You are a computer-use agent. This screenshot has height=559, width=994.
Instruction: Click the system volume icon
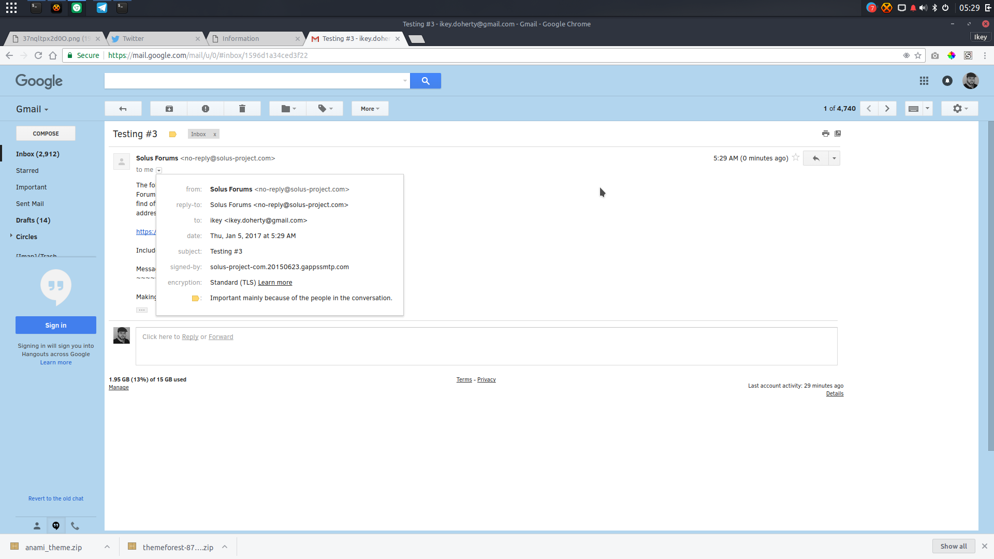923,8
